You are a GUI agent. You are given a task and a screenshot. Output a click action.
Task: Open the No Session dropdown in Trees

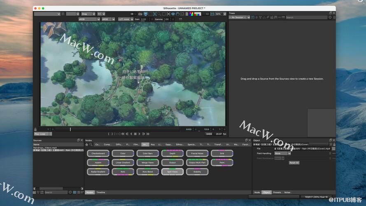[240, 17]
